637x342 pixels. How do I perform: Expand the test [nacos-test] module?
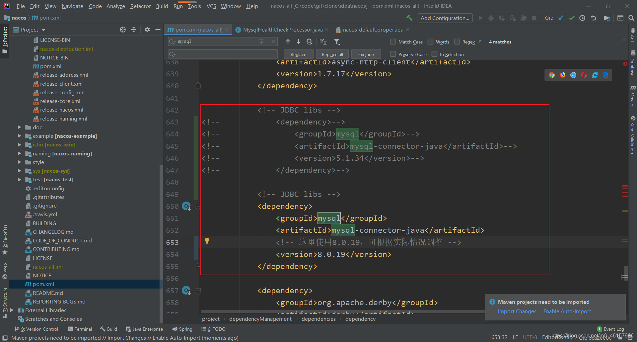tap(19, 179)
